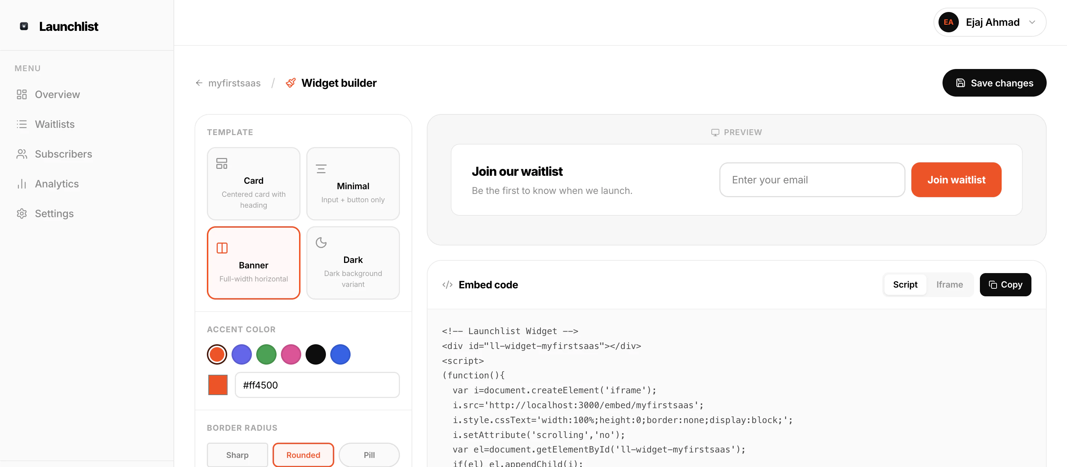Screen dimensions: 1067x467
Task: Click the Card template layout icon
Action: click(222, 163)
